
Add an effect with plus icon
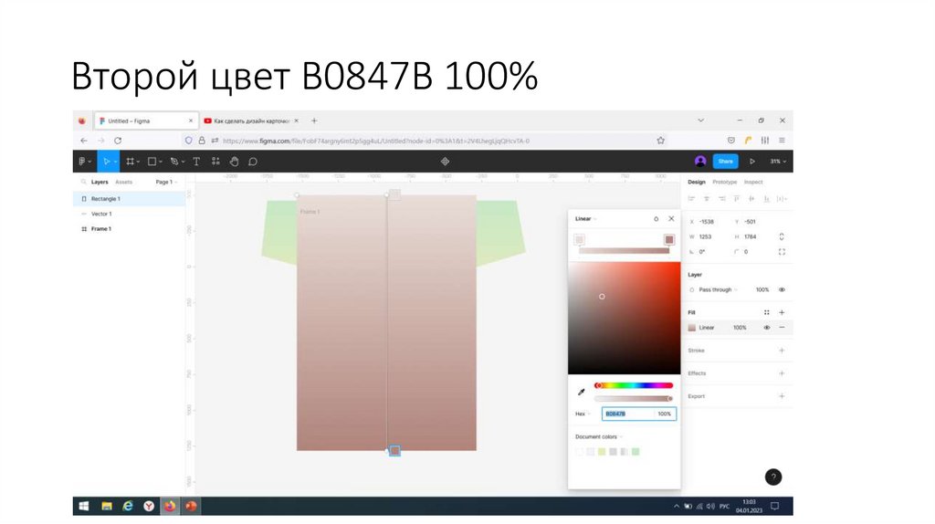coord(782,373)
